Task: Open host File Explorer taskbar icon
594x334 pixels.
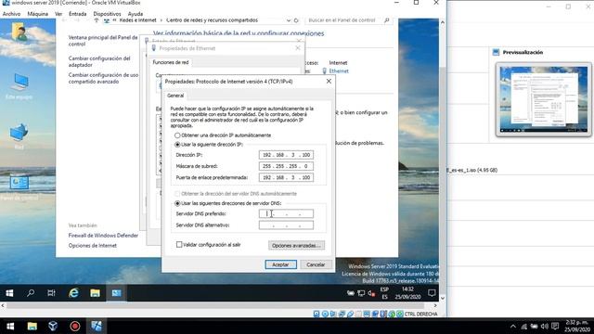Action: click(32, 326)
